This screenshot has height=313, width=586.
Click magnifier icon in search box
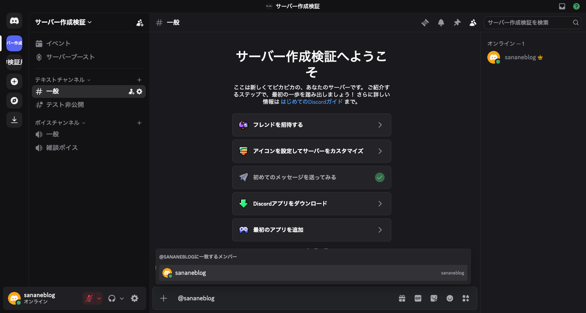576,23
